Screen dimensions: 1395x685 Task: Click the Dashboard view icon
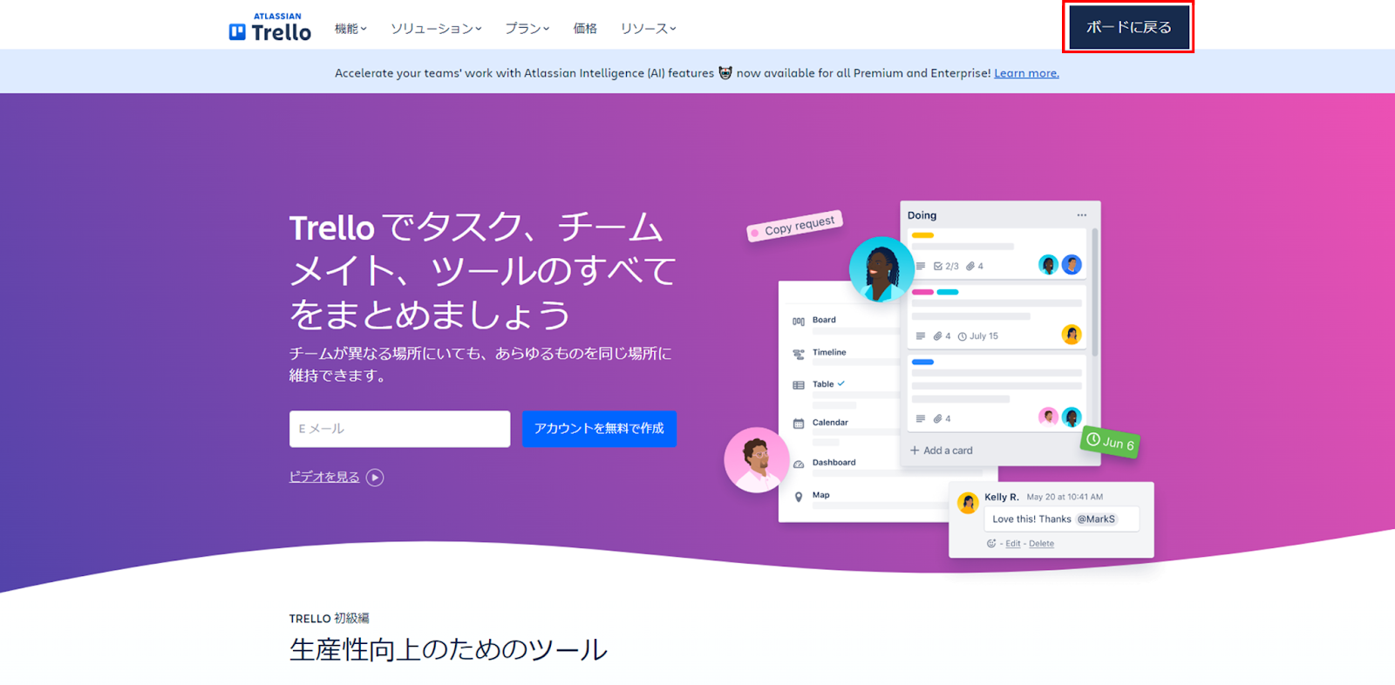(x=798, y=464)
